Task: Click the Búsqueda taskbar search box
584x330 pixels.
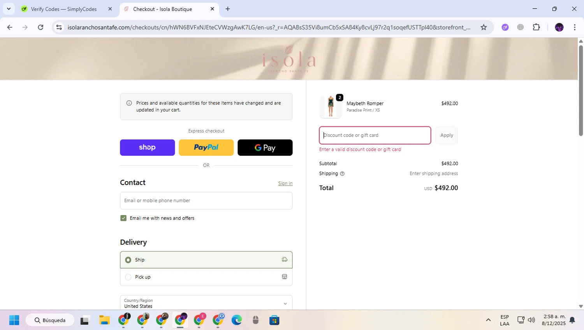Action: [x=50, y=320]
